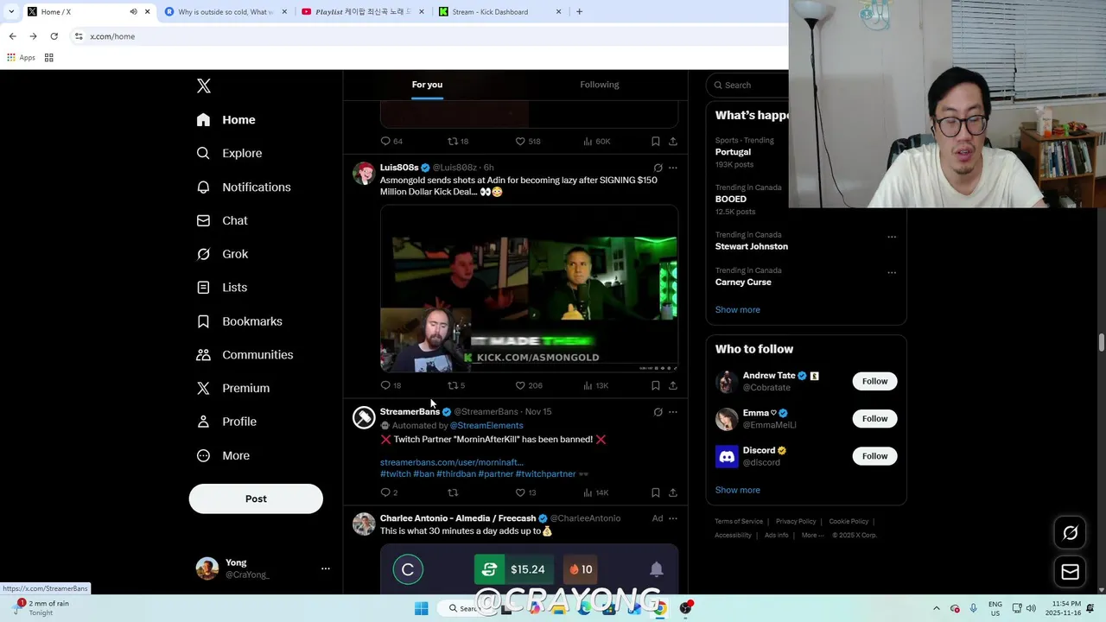Viewport: 1106px width, 622px height.
Task: Share the StreamerBans post
Action: [x=673, y=492]
